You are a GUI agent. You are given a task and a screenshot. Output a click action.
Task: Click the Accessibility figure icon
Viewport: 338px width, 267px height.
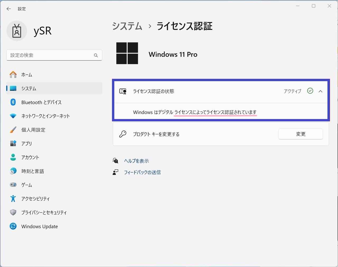[13, 198]
